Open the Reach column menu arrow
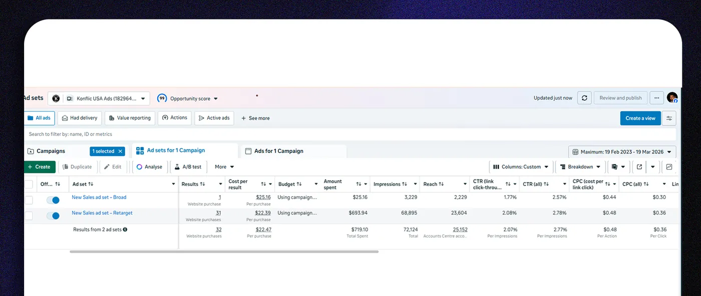Viewport: 701px width, 296px height. [x=465, y=184]
